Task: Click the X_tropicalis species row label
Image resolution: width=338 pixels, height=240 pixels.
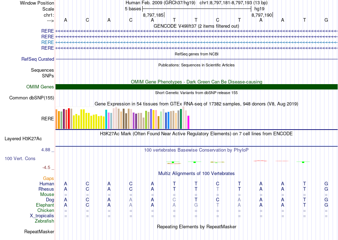Action: click(x=42, y=216)
